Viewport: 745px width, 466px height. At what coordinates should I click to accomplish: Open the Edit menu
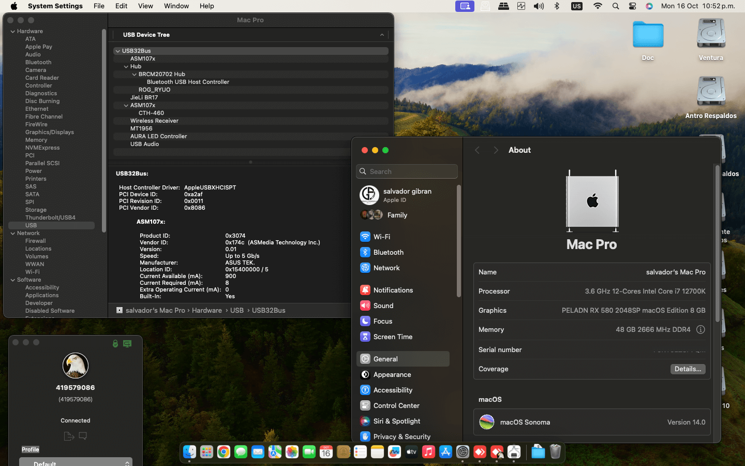tap(121, 6)
